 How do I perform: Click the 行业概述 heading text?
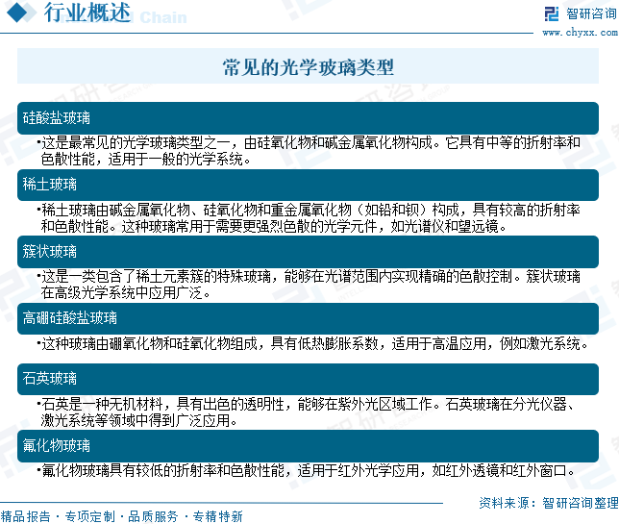[x=87, y=12]
